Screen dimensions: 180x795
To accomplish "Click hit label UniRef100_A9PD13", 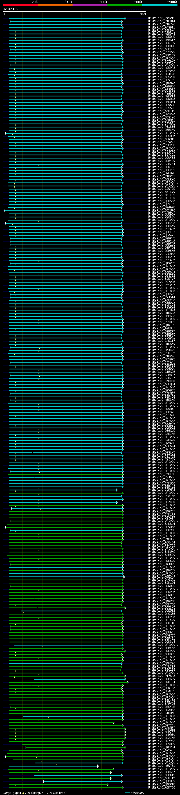I will (x=161, y=96).
